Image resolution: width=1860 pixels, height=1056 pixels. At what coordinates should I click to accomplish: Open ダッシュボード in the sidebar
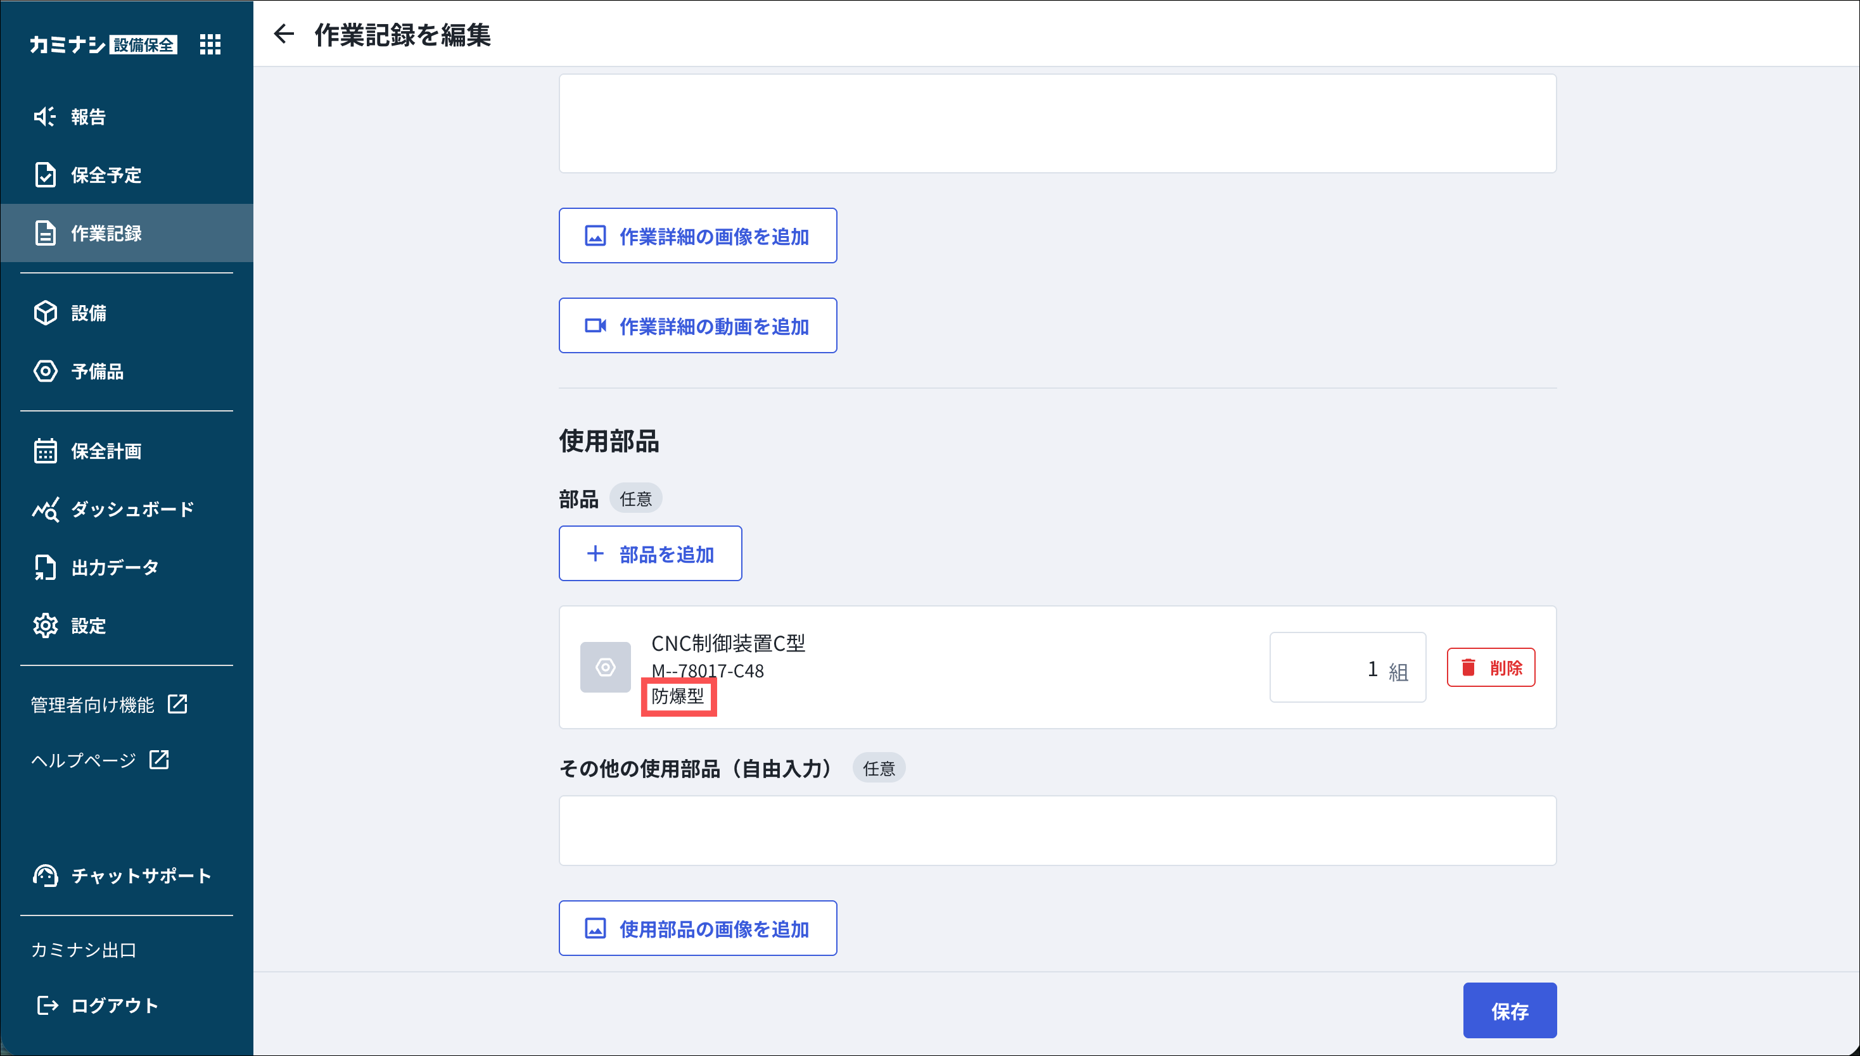coord(132,509)
